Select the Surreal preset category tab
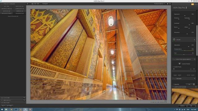This screenshot has height=111, width=198. click(19, 11)
